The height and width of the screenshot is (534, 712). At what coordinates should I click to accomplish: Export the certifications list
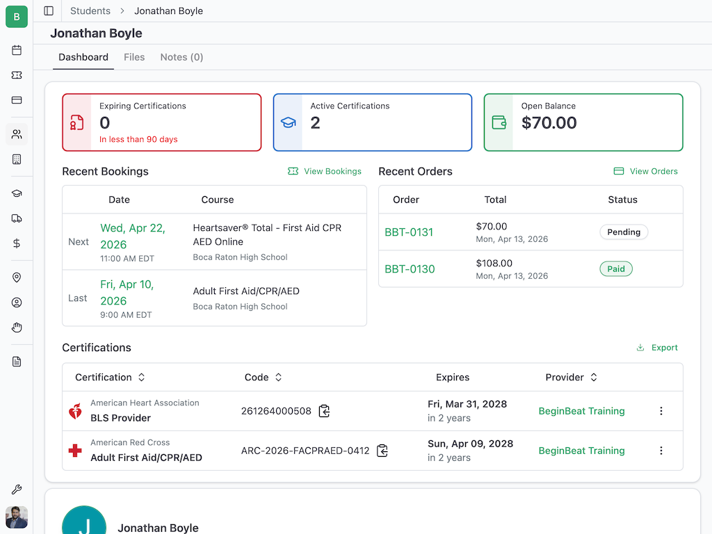click(657, 348)
